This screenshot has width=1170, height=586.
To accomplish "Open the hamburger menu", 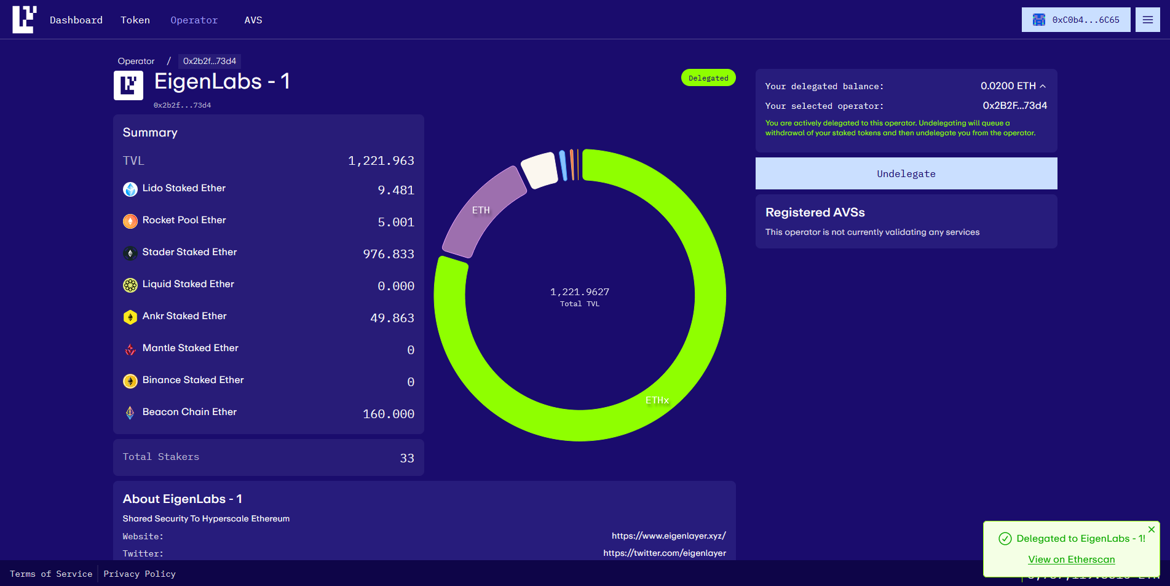I will tap(1147, 20).
